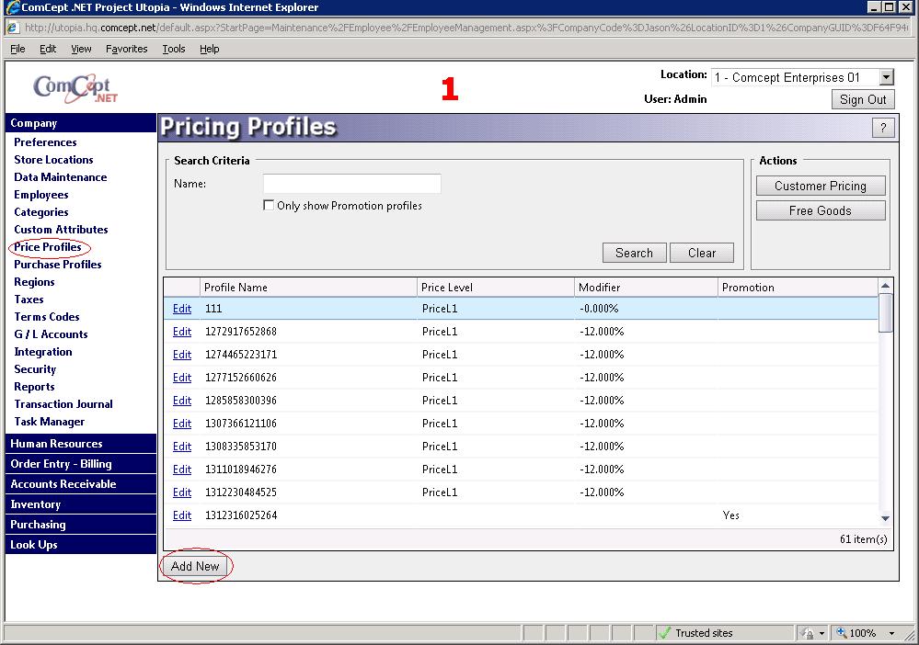Click the ComCept.NET logo
This screenshot has height=645, width=919.
[76, 88]
